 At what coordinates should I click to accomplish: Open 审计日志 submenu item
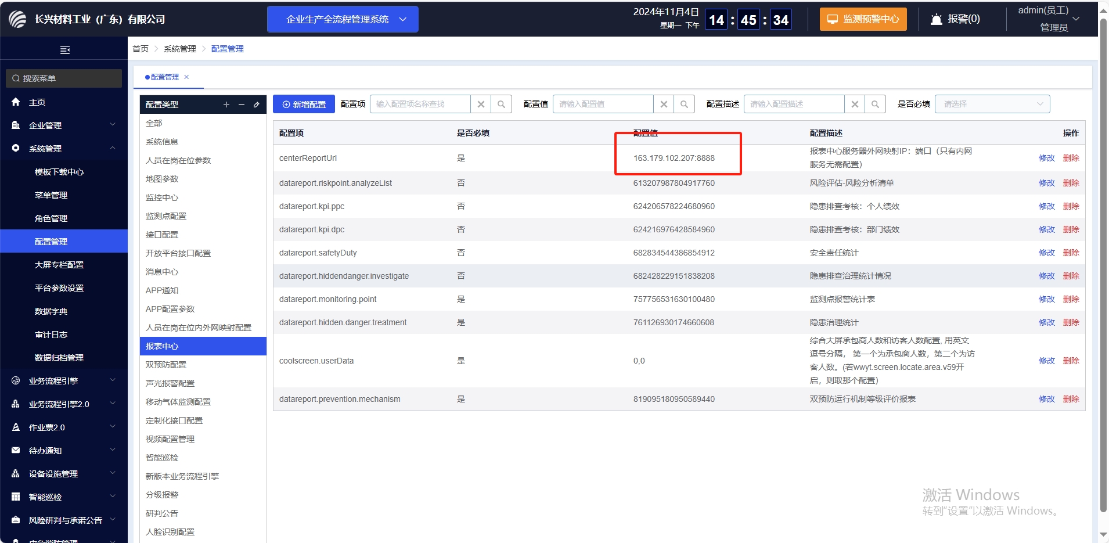[64, 335]
